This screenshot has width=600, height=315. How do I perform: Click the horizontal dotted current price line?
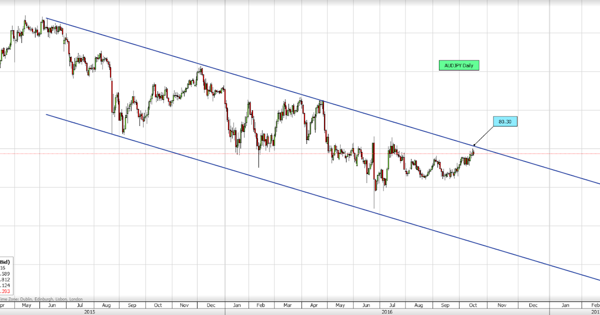coord(300,153)
